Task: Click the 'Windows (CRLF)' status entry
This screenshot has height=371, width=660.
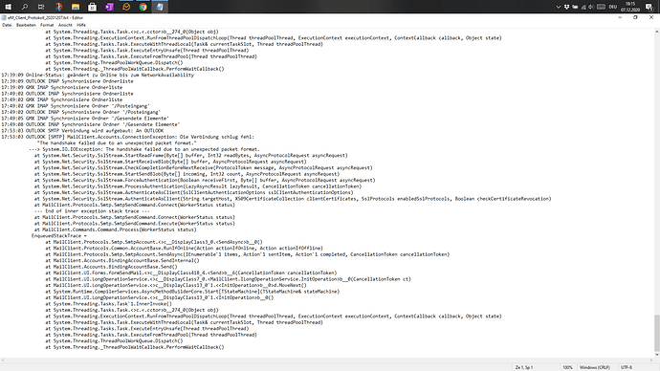Action: (x=594, y=367)
